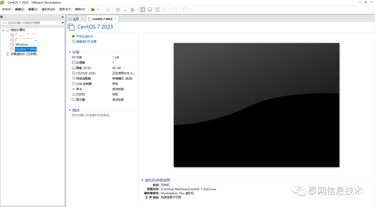Click 网络信息不可用 IP address text
The width and height of the screenshot is (375, 207).
171,197
